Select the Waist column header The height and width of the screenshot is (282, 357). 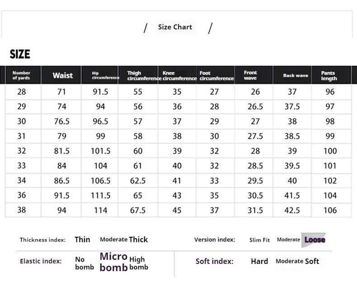63,76
